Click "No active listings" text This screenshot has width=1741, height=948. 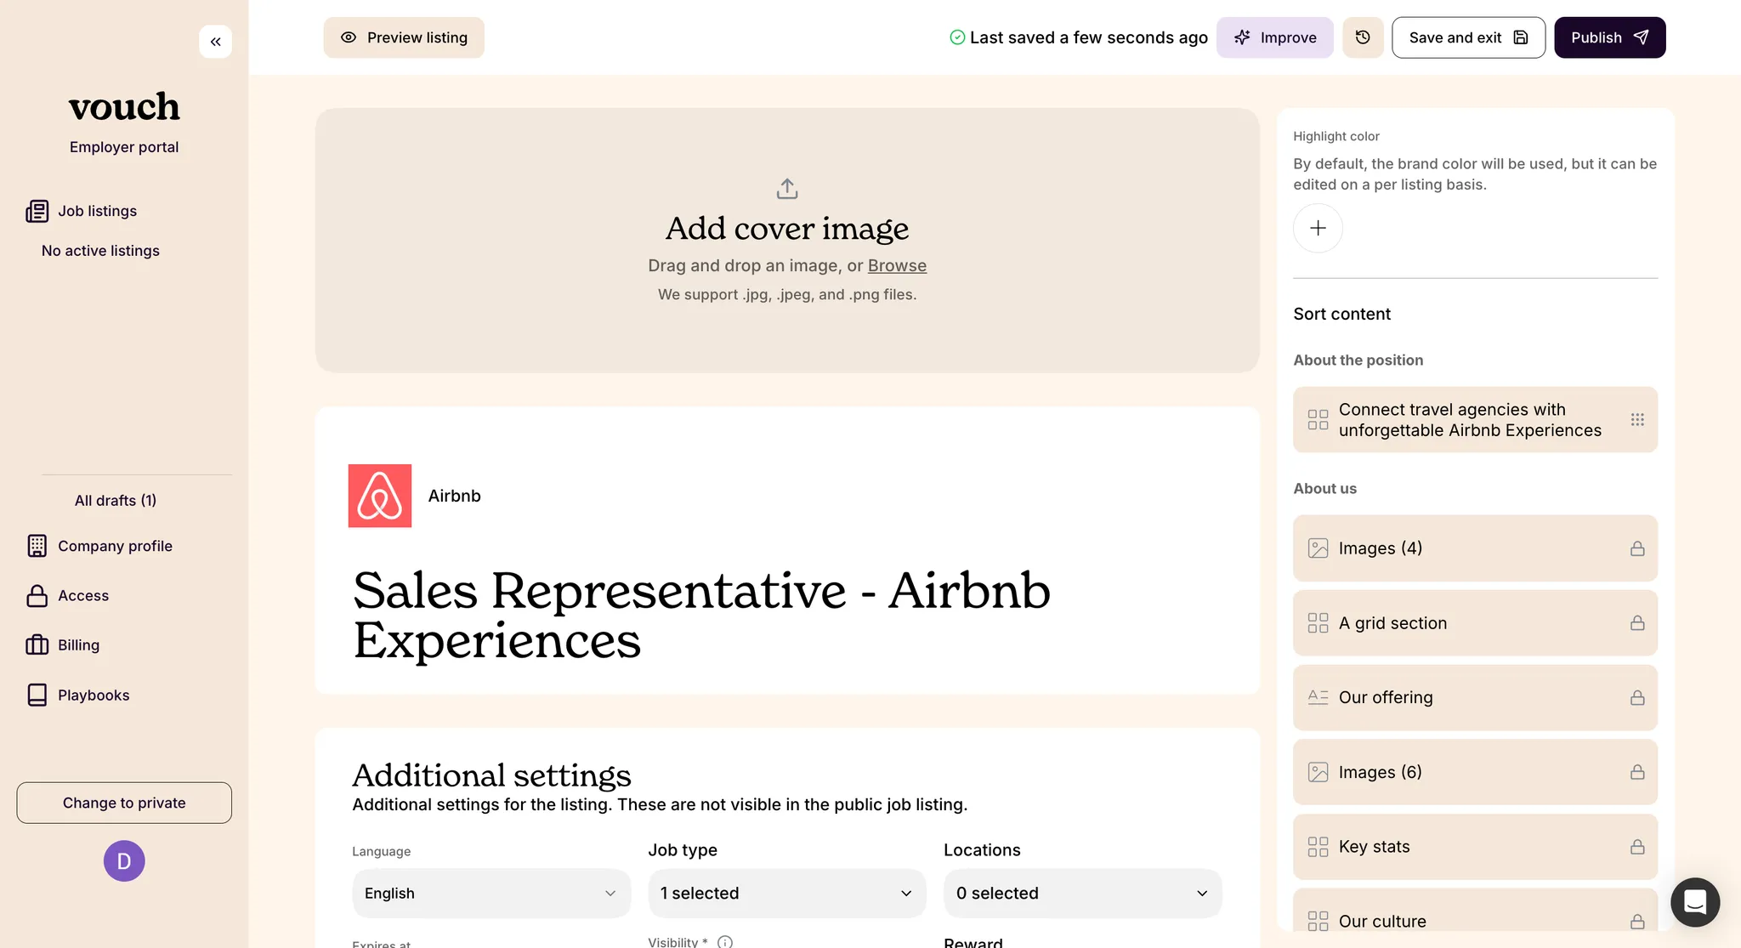100,251
